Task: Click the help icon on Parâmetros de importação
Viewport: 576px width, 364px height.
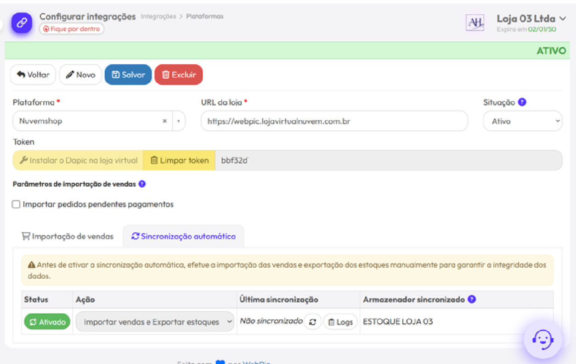Action: tap(141, 184)
